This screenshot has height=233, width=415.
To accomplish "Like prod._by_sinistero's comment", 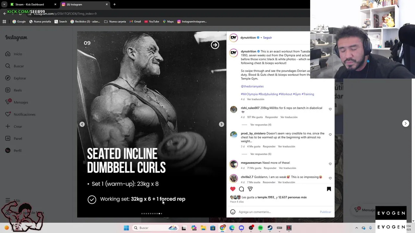I will 330,135.
